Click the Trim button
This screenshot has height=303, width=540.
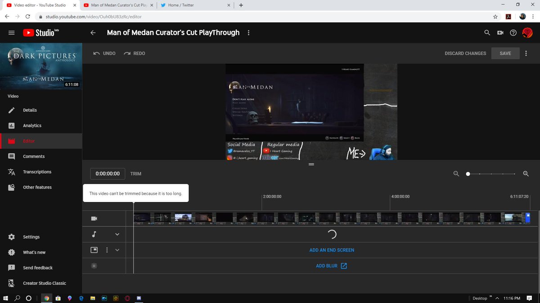tap(136, 174)
